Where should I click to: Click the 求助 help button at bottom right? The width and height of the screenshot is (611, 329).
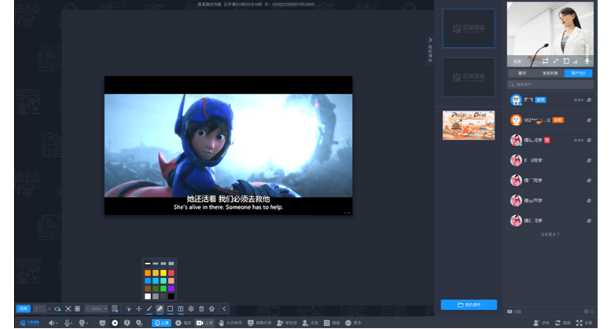pos(541,323)
